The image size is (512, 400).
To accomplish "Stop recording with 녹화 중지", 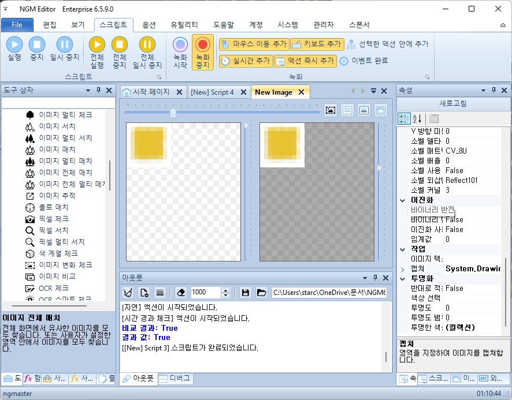I will coord(203,53).
